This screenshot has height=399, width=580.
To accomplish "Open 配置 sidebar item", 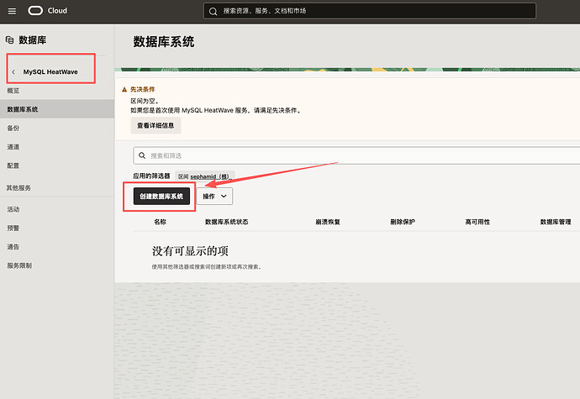I will [13, 166].
